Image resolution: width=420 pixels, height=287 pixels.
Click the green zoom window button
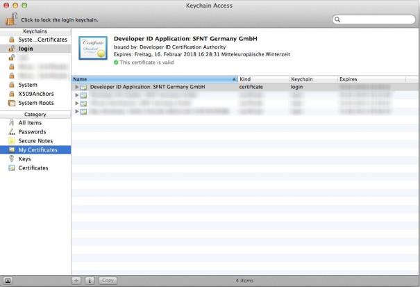[24, 6]
